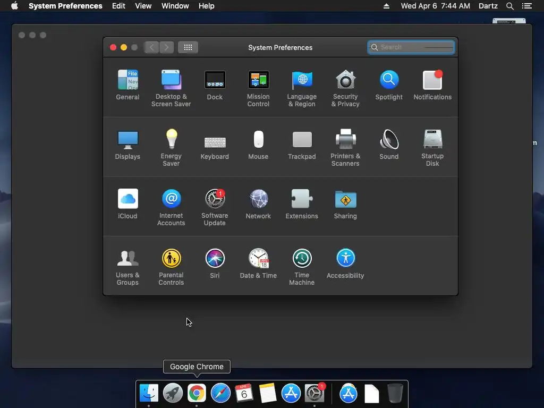Open Time Machine preferences

(x=302, y=267)
